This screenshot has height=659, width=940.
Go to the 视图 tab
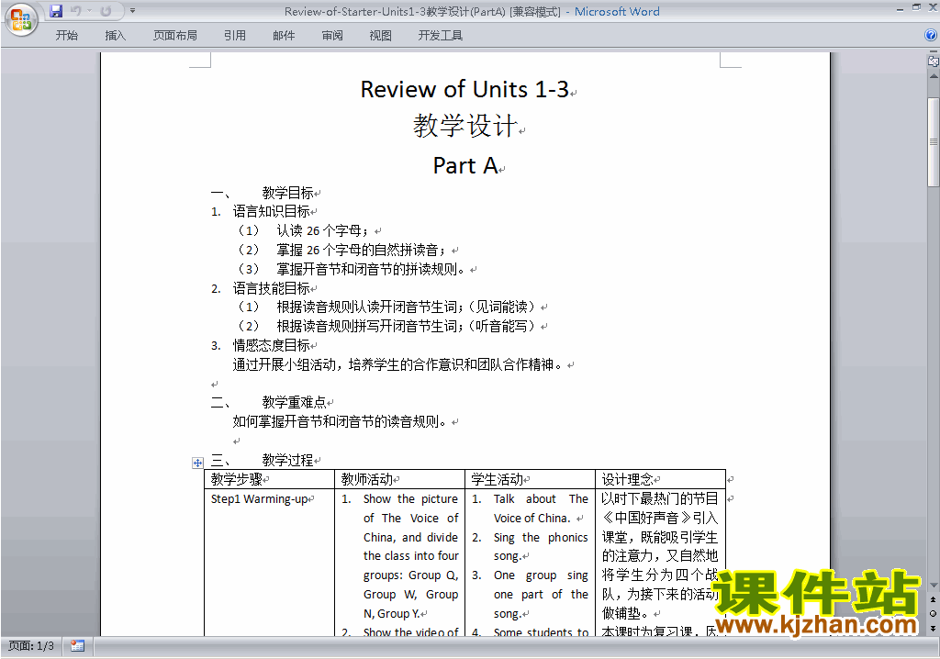pyautogui.click(x=381, y=36)
